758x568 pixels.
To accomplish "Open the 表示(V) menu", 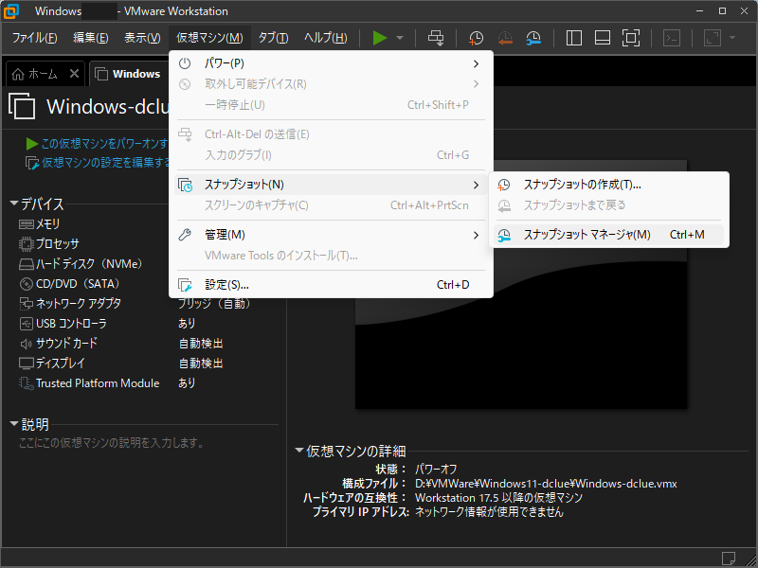I will tap(142, 38).
